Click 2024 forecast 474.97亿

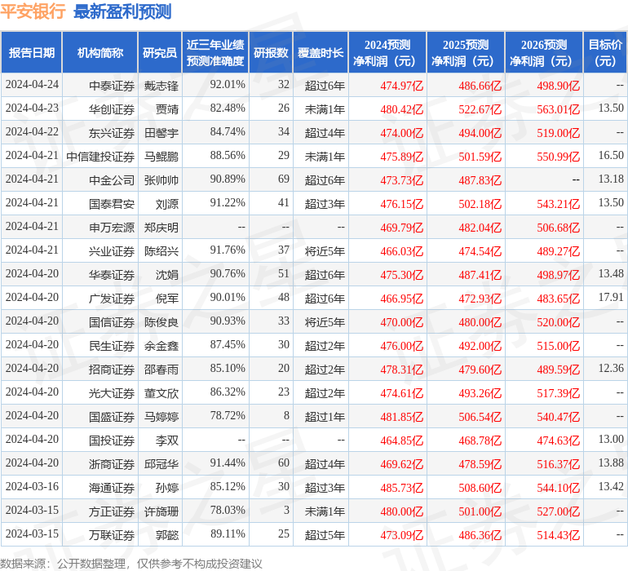402,86
